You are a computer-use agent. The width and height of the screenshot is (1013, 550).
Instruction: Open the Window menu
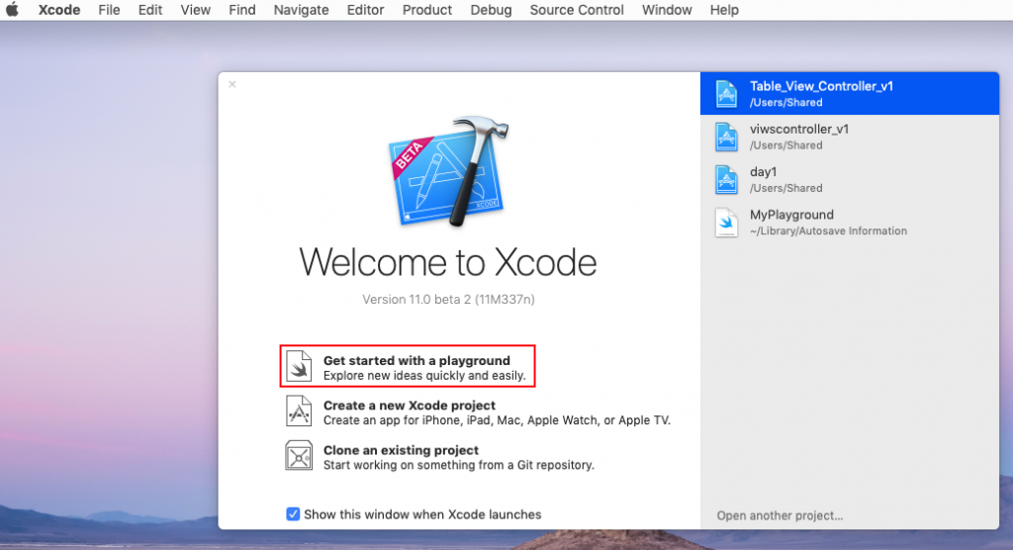(667, 10)
